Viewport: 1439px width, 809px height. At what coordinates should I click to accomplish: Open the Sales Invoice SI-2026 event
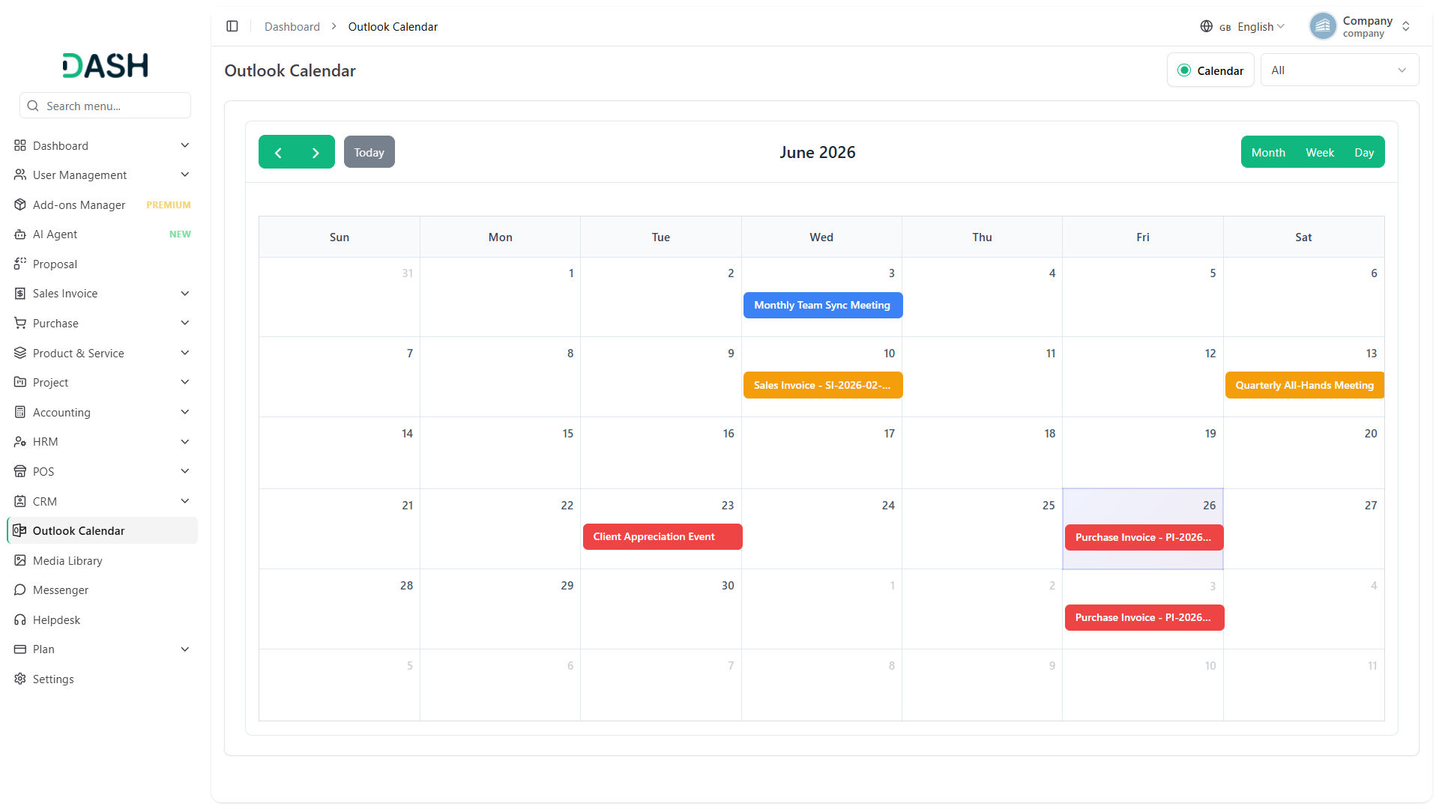point(823,385)
